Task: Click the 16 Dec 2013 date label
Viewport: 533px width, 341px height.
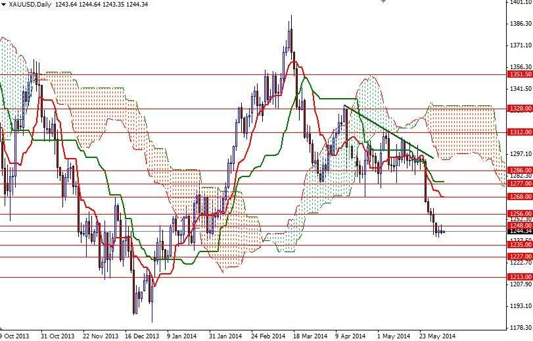Action: point(142,336)
